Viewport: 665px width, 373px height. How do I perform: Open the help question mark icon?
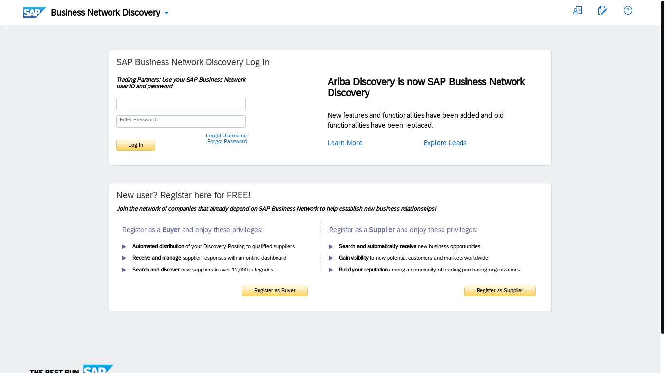pyautogui.click(x=628, y=10)
